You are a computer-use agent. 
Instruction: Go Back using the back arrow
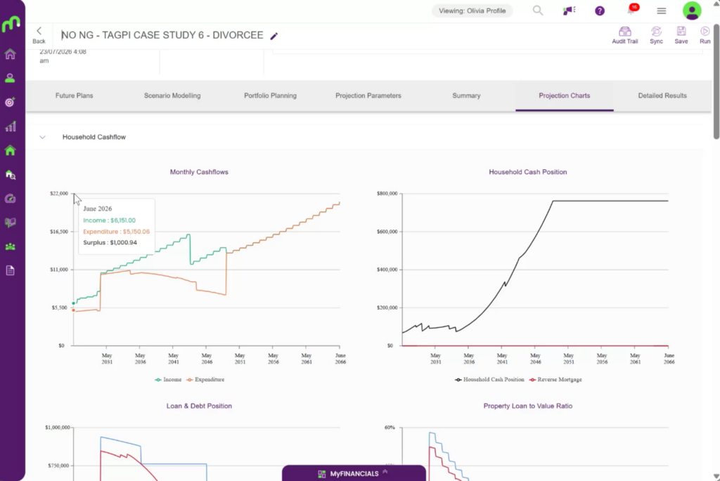[39, 35]
